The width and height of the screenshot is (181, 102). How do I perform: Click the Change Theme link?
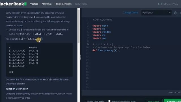pyautogui.click(x=131, y=12)
